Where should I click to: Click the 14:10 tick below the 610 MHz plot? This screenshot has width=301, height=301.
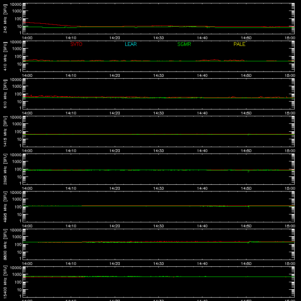point(71,113)
